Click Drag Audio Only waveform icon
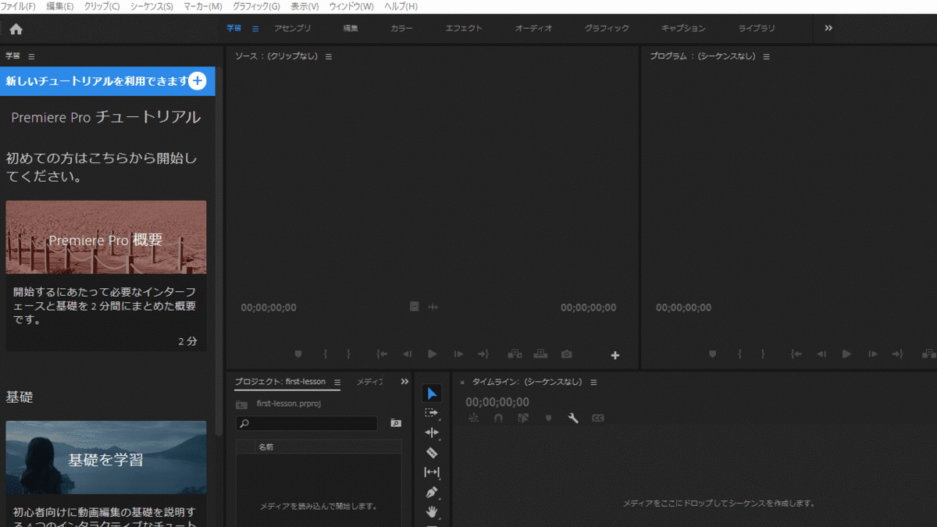Image resolution: width=937 pixels, height=527 pixels. point(433,307)
